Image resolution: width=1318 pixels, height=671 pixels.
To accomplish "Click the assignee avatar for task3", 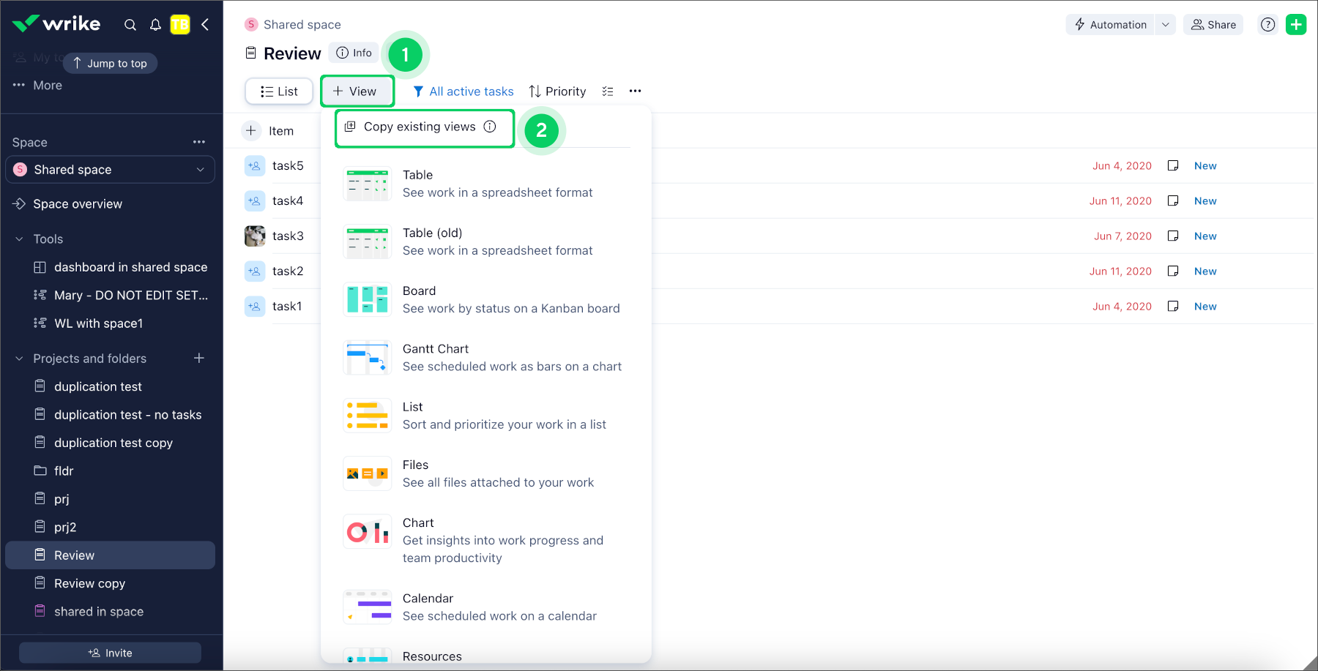I will [x=255, y=236].
